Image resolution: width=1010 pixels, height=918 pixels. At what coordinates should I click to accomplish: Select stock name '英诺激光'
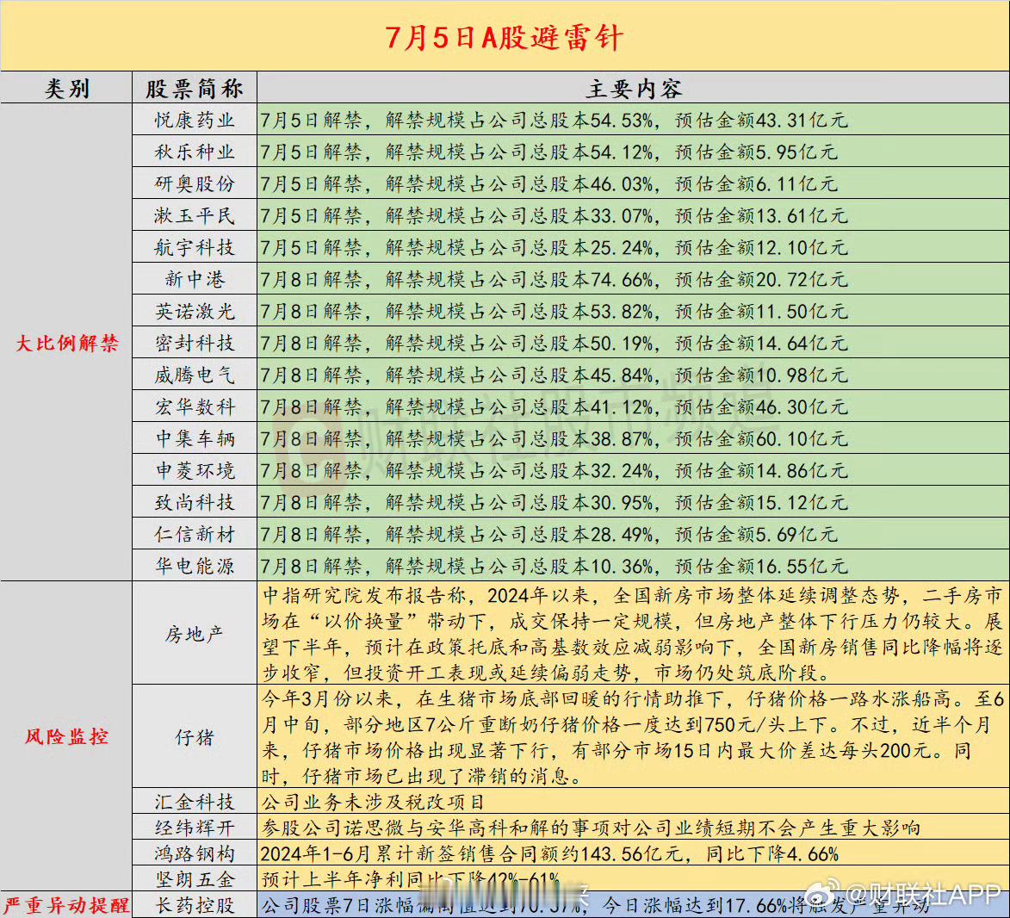point(195,311)
